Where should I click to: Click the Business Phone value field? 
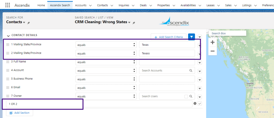tap(167, 79)
